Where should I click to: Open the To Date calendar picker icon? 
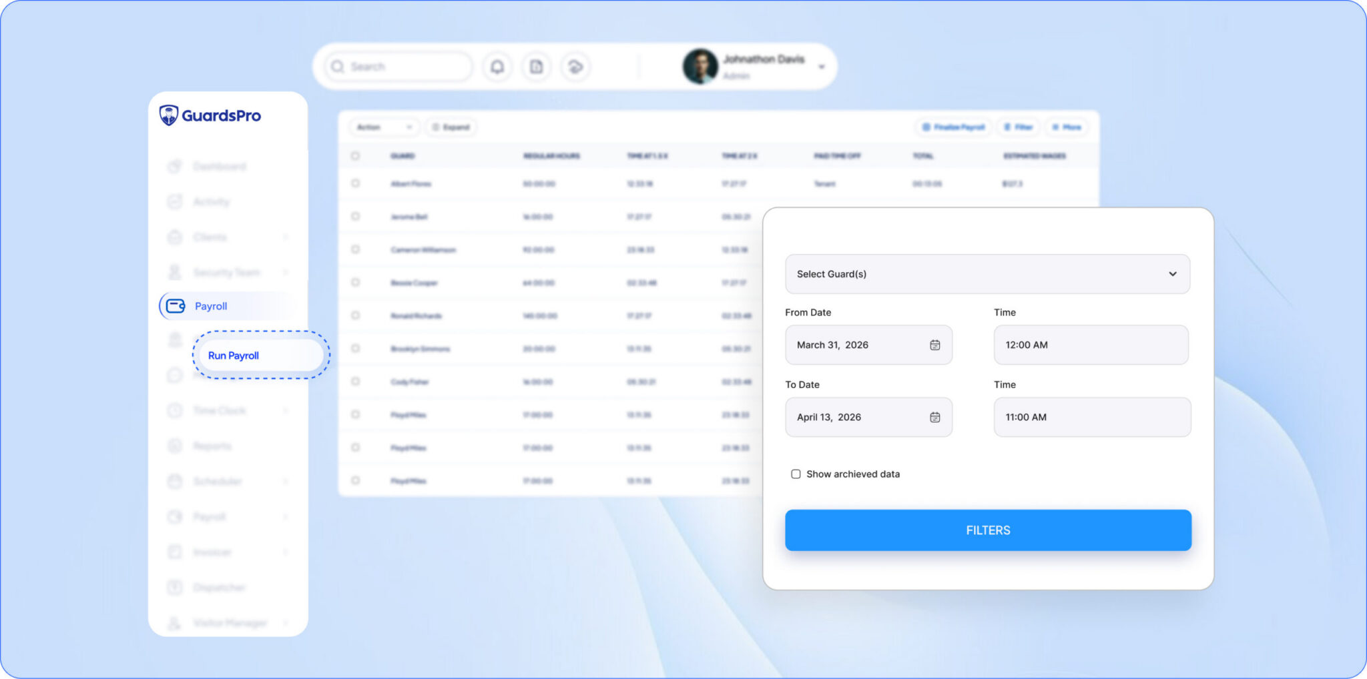(x=934, y=417)
